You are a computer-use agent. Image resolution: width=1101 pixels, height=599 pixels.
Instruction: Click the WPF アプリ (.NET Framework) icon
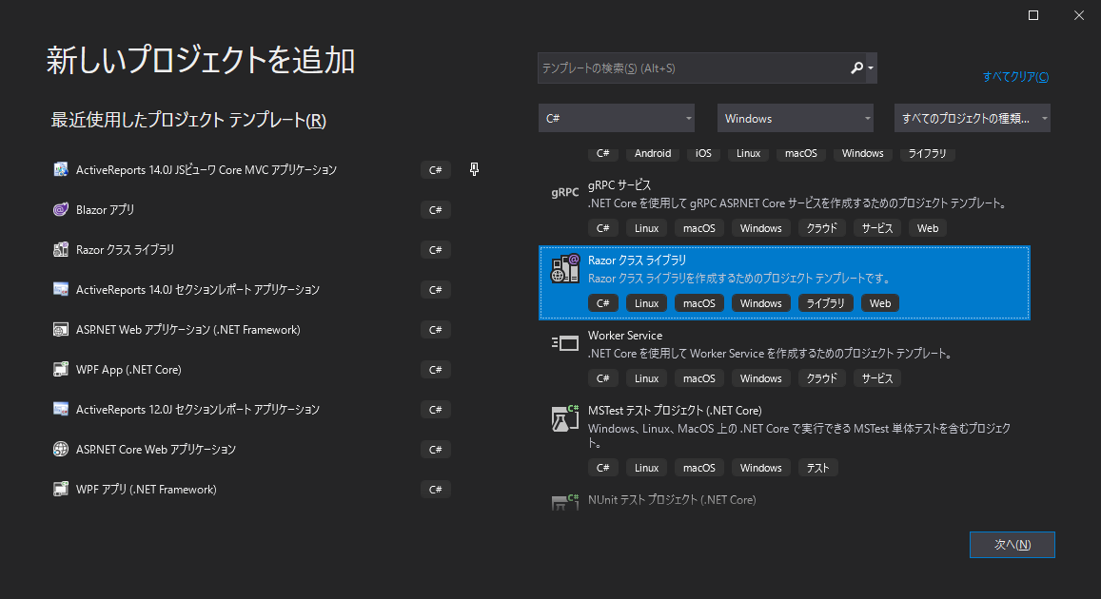61,489
